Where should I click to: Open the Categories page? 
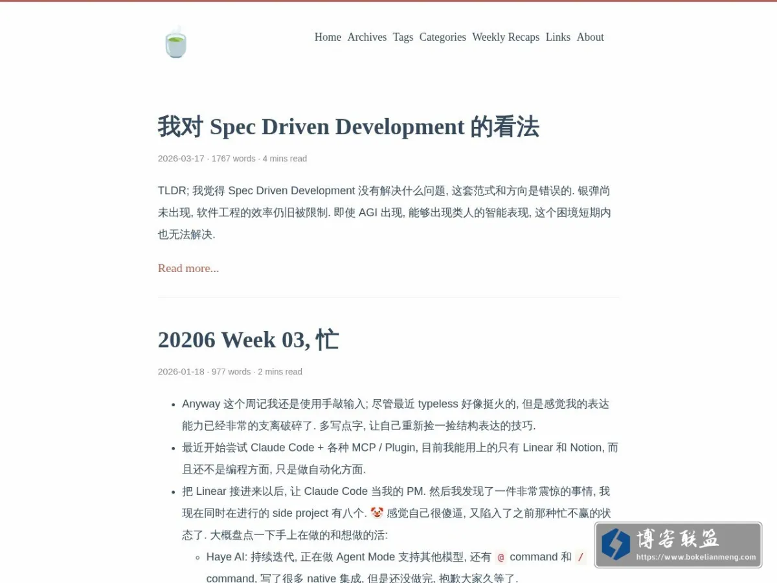point(443,37)
